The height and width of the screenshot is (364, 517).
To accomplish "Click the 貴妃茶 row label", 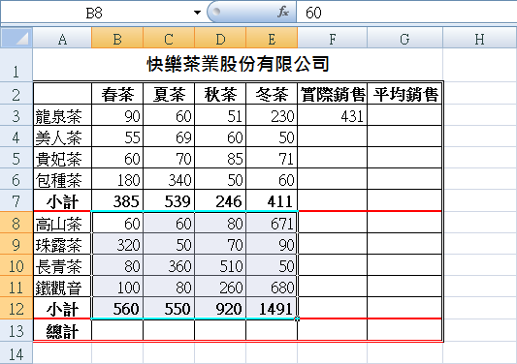I will click(62, 158).
